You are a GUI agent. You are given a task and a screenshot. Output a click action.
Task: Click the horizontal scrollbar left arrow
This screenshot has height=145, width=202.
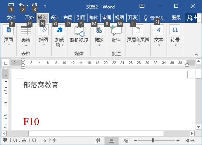point(4,133)
